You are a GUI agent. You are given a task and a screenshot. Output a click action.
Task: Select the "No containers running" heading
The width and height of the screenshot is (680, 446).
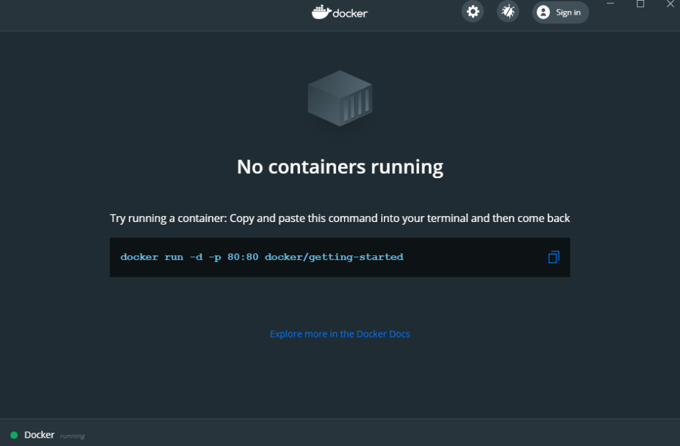click(339, 166)
